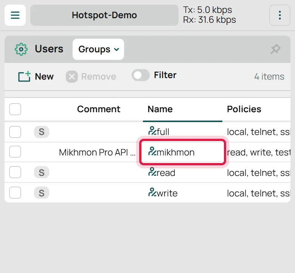The image size is (295, 273).
Task: Click the 'Mikhmon Pro API ...' comment
Action: (x=97, y=152)
